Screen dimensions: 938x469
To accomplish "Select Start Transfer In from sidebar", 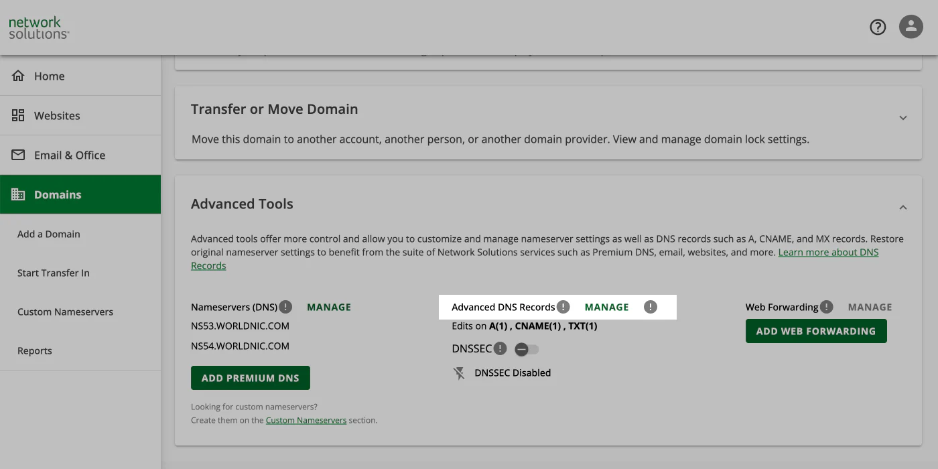I will 53,273.
